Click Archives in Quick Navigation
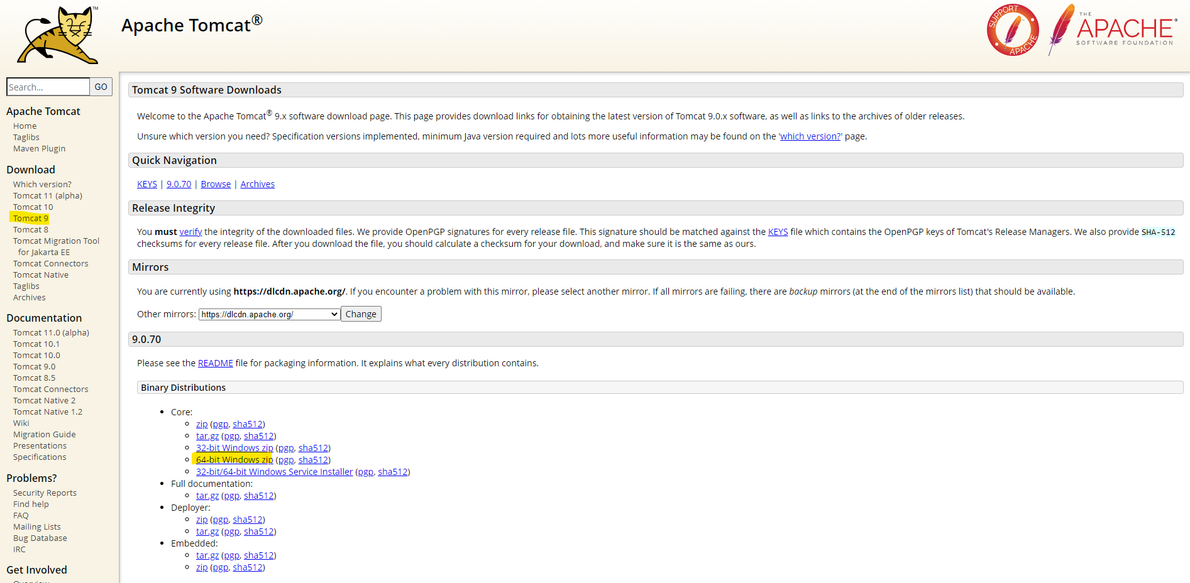The width and height of the screenshot is (1190, 583). click(258, 184)
